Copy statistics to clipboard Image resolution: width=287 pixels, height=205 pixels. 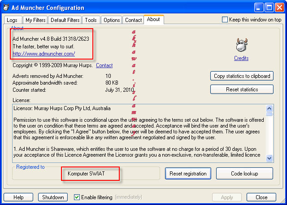(x=242, y=76)
